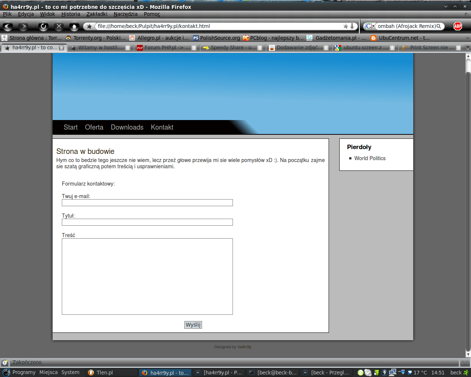Open the Historia menu
The image size is (471, 377).
point(71,14)
